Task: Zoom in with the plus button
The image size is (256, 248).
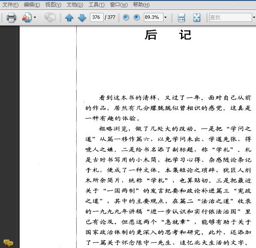Action: click(x=137, y=17)
